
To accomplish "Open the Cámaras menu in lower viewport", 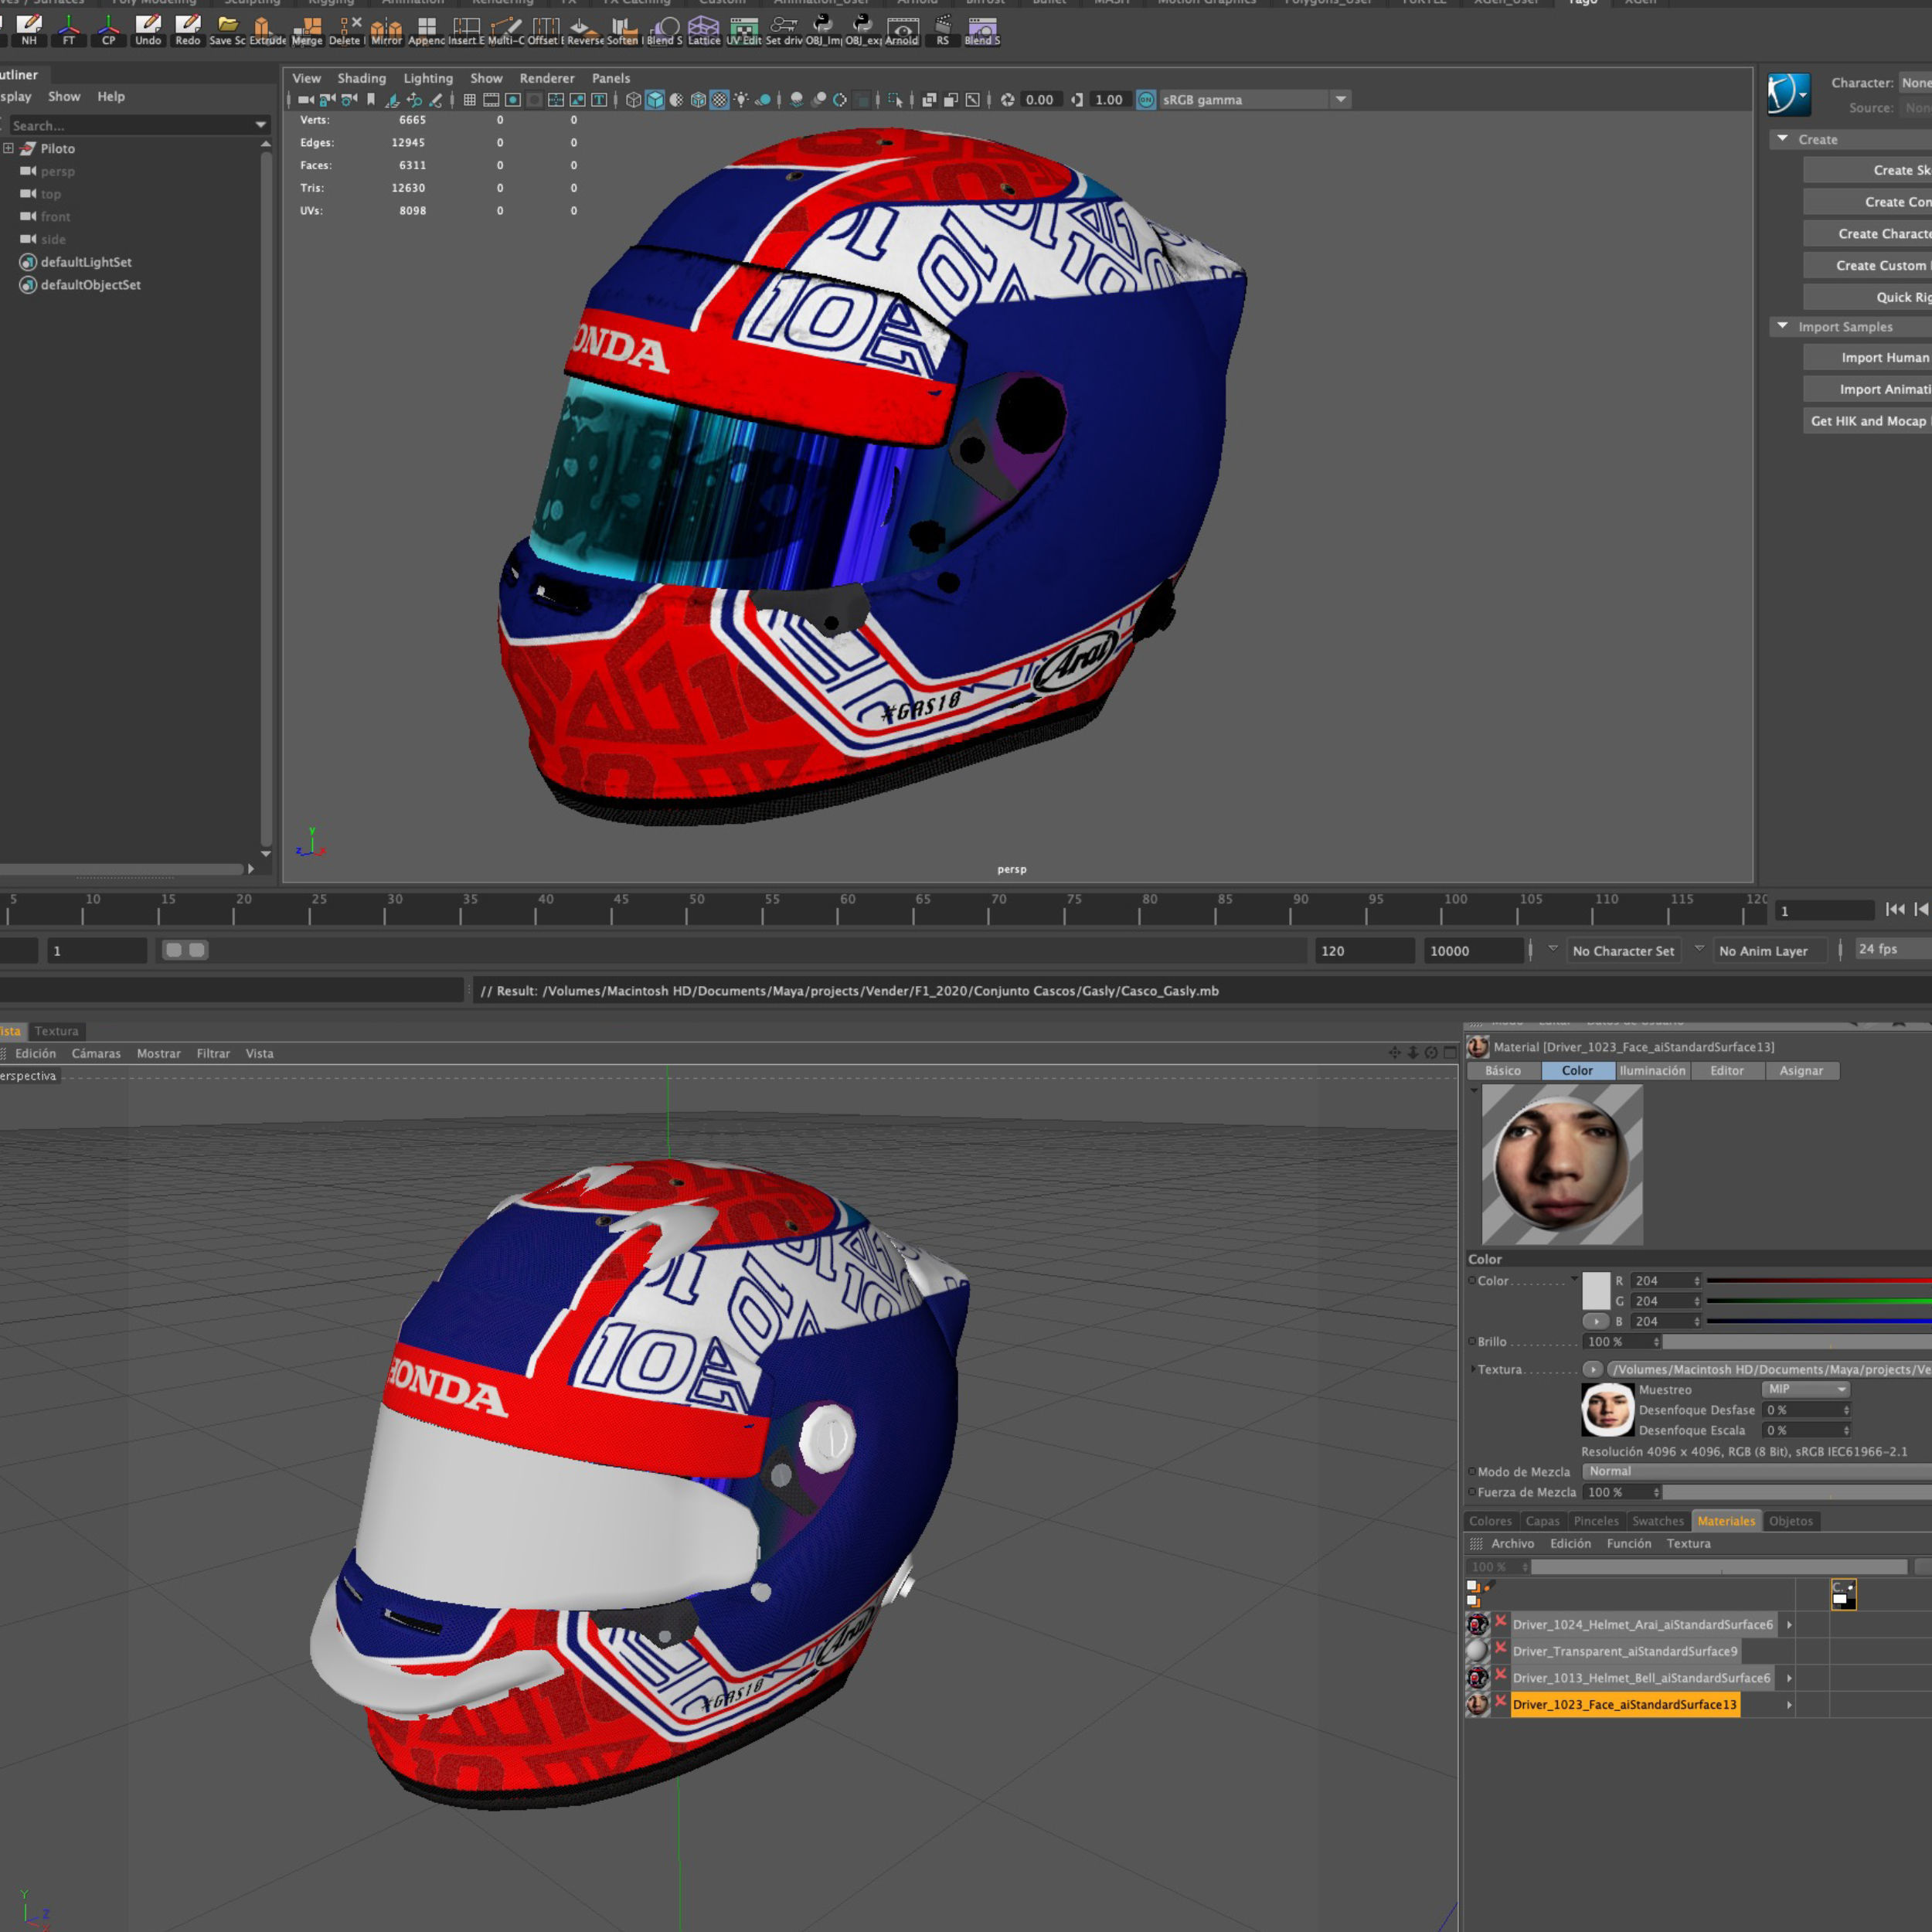I will 96,1053.
